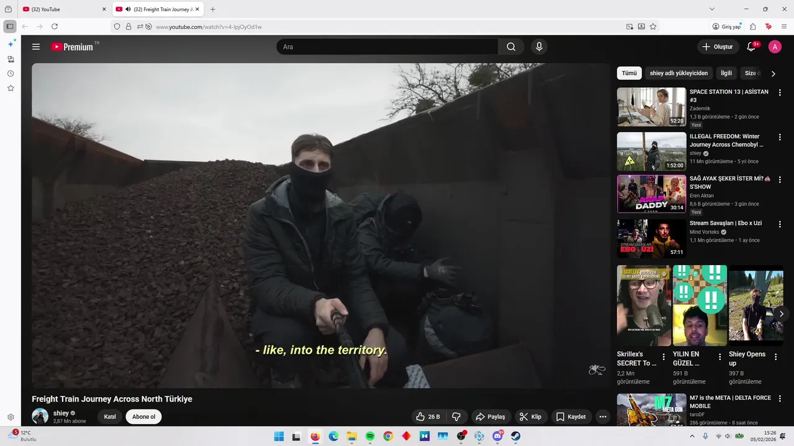
Task: Click the Oluştur create button
Action: pos(718,46)
